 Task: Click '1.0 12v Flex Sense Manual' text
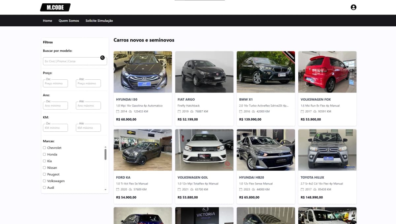point(256,184)
